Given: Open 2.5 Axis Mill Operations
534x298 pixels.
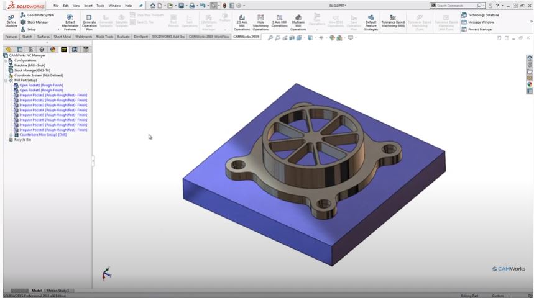Looking at the screenshot, I should click(242, 22).
